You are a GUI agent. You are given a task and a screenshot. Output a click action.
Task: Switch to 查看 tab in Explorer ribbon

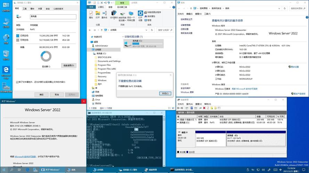(x=111, y=7)
